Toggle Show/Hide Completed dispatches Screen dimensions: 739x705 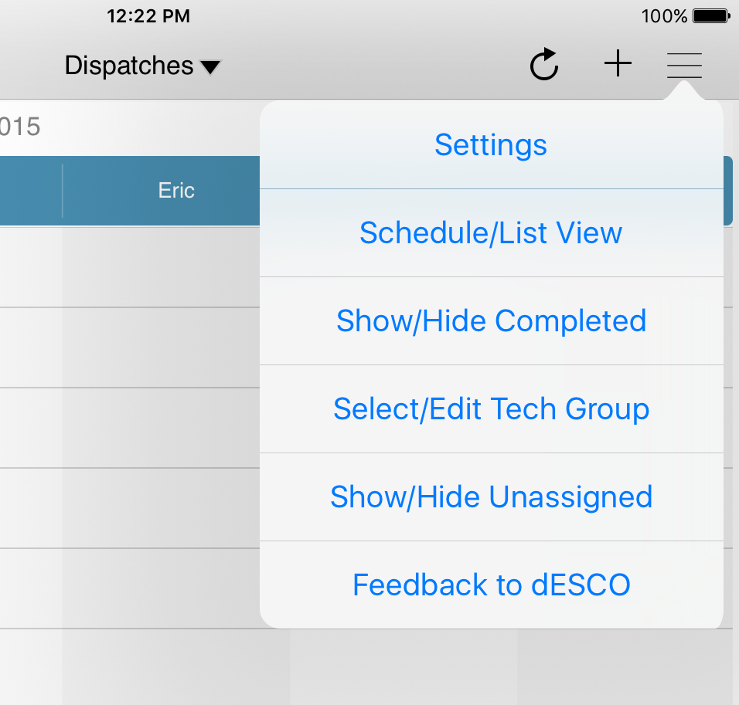click(491, 320)
